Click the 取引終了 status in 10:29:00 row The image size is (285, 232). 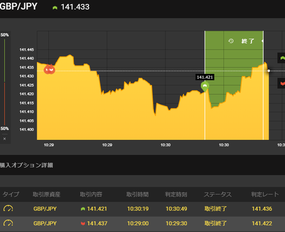(x=216, y=223)
